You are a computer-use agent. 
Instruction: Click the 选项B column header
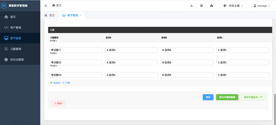[164, 38]
